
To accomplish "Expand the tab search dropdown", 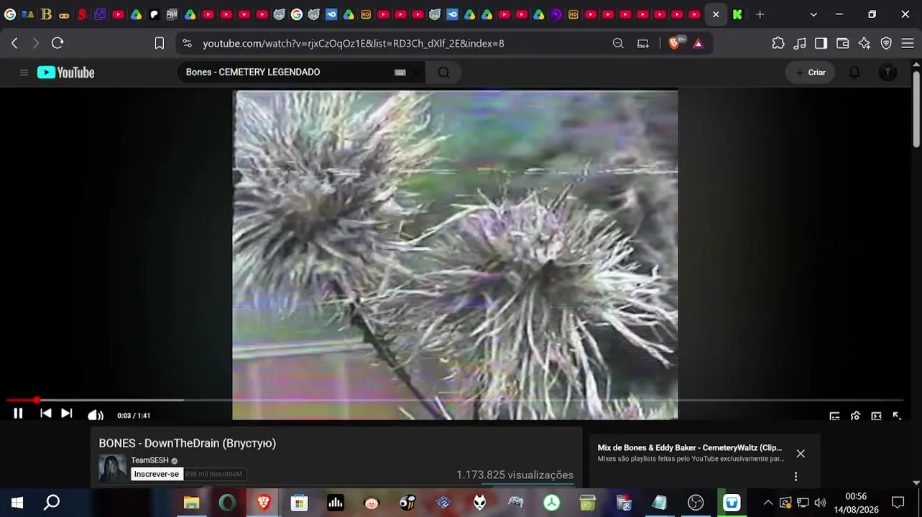I will click(813, 14).
